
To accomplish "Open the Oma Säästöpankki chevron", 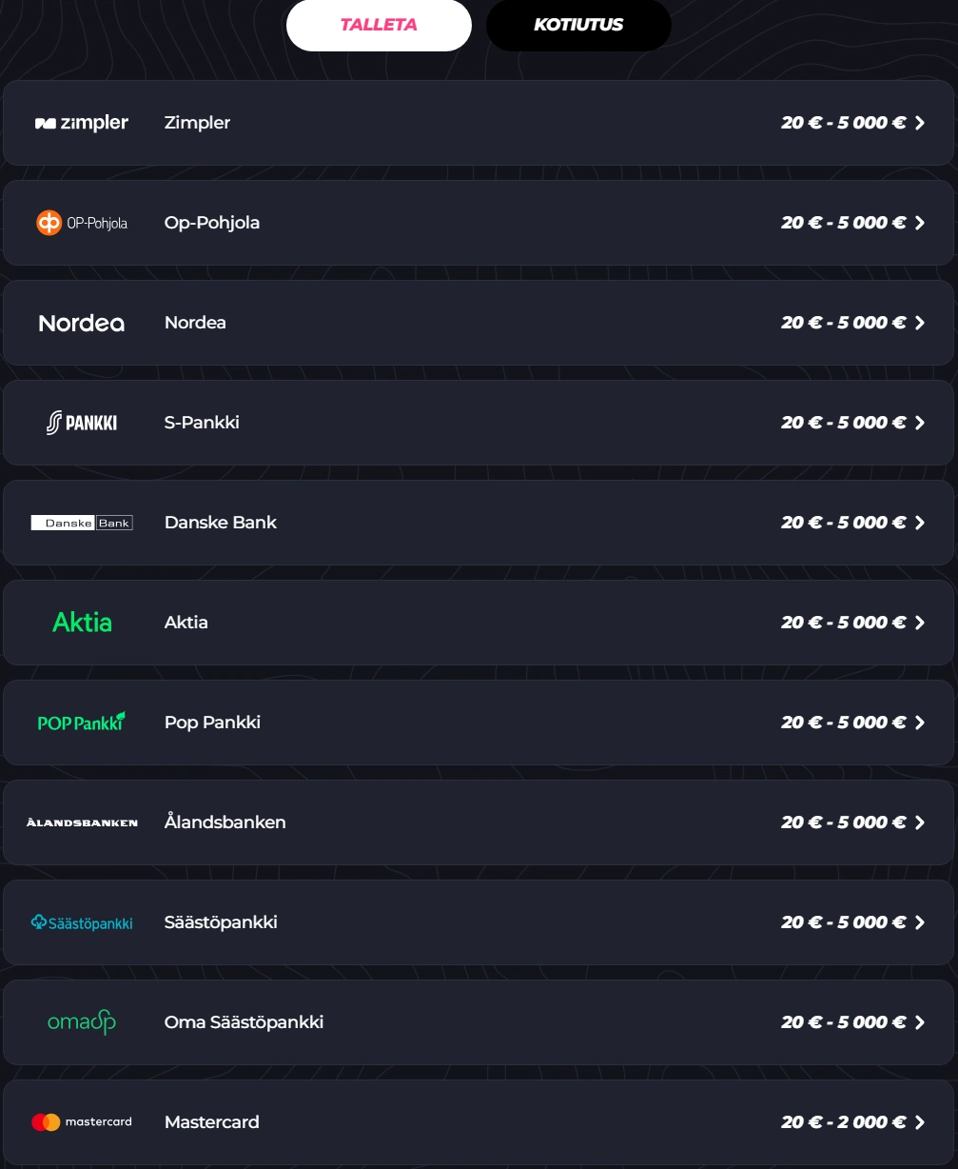I will (x=919, y=1022).
